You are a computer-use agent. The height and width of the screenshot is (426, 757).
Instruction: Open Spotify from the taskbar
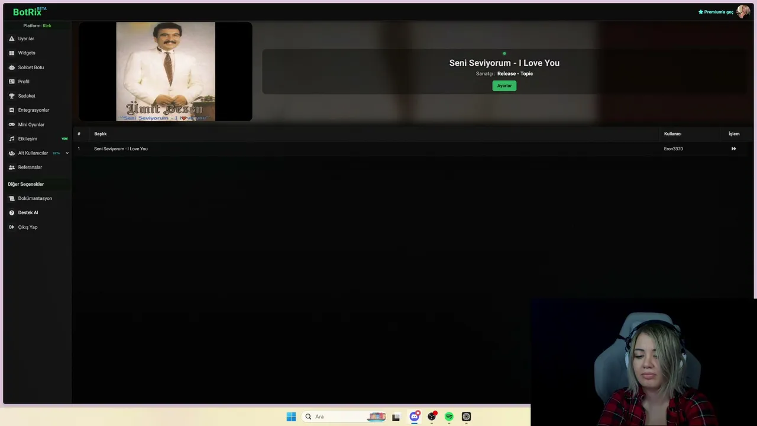(449, 417)
